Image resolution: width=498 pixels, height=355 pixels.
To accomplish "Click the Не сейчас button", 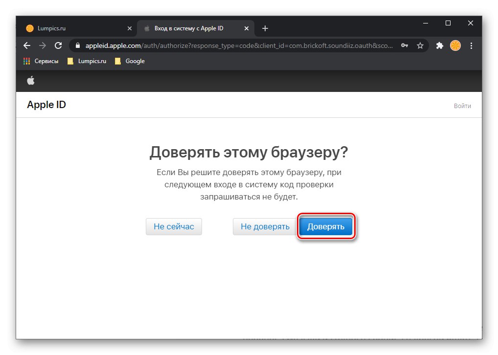I will coord(174,226).
